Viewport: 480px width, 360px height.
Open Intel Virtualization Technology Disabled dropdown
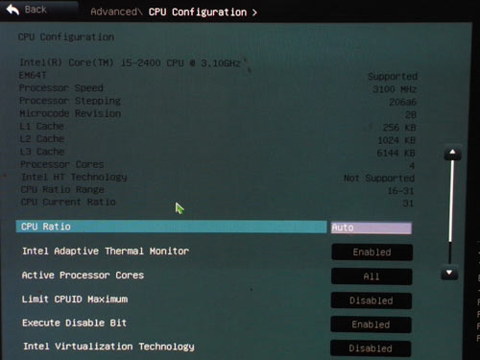371,348
